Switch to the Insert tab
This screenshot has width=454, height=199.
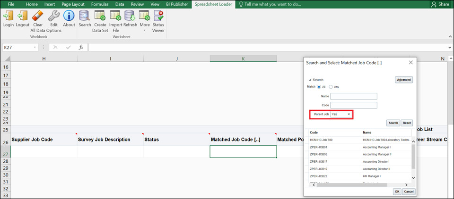coord(50,4)
